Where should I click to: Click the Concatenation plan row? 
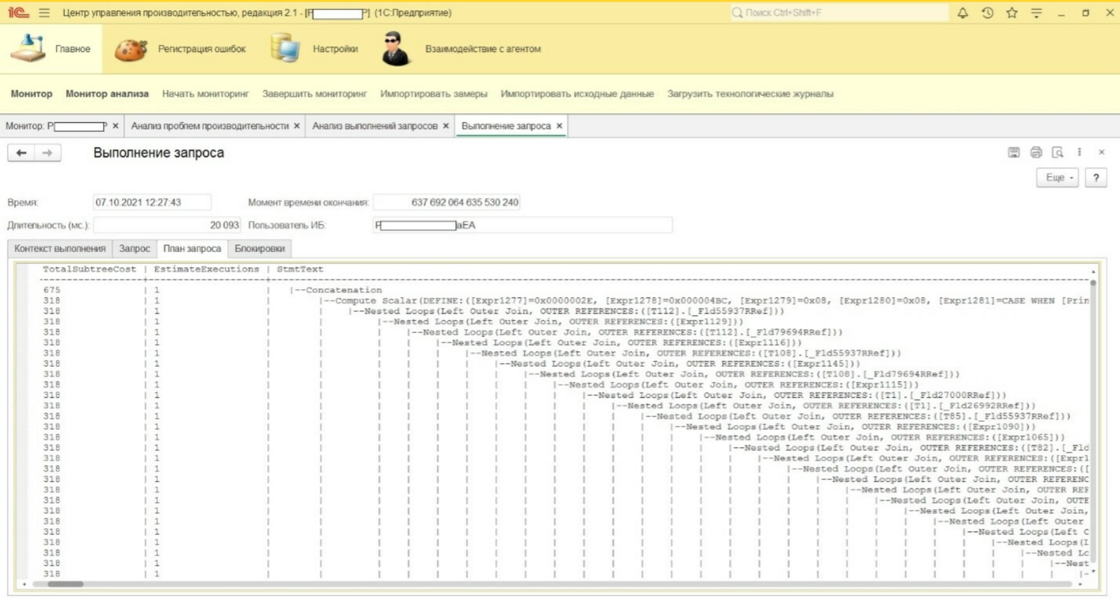(344, 290)
